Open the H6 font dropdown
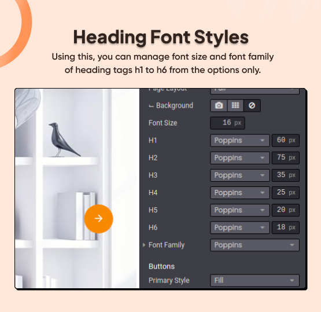The image size is (321, 312). [x=239, y=227]
